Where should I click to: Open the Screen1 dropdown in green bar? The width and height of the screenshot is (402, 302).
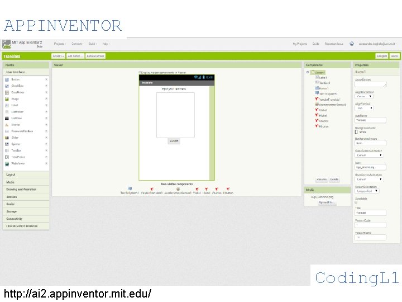58,56
